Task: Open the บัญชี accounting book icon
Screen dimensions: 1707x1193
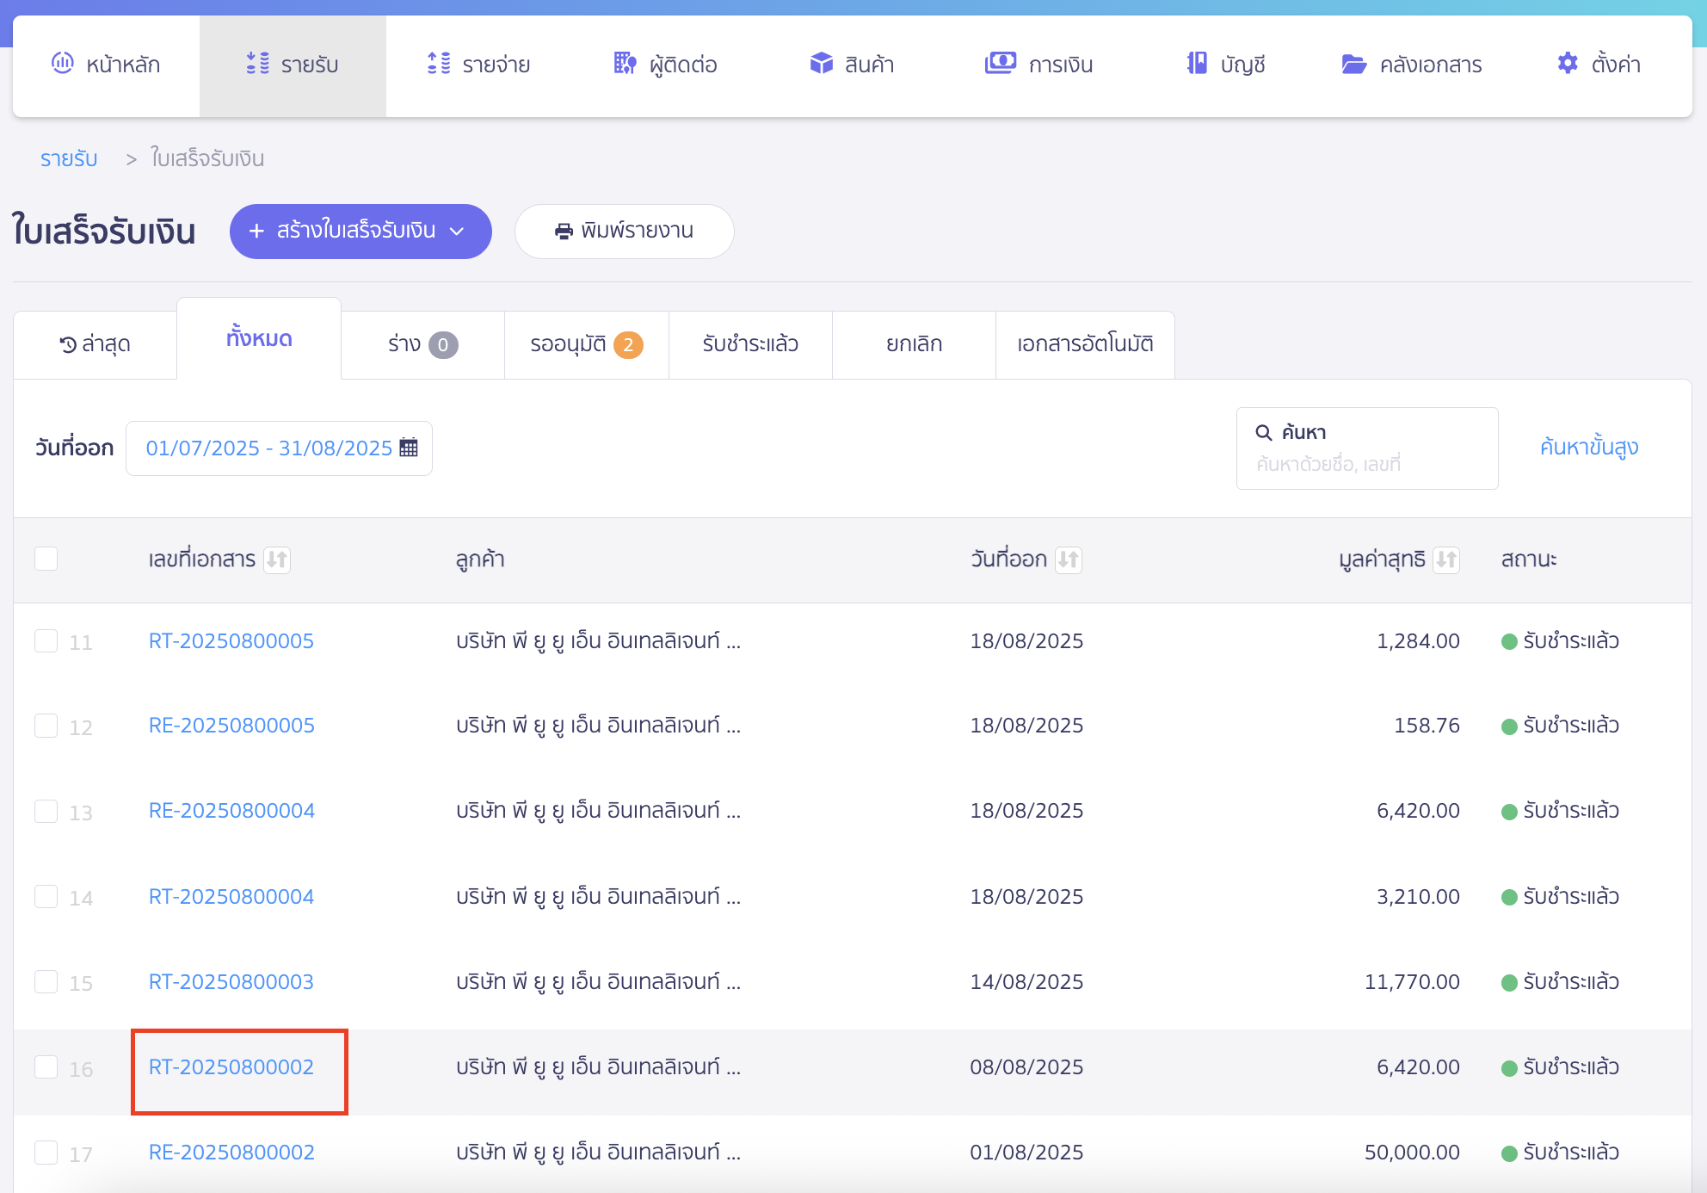Action: pos(1197,63)
